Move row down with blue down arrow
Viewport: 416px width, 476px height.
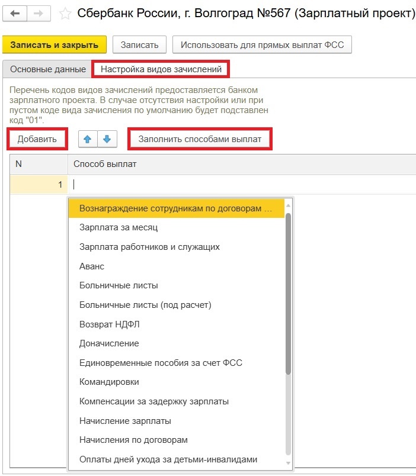[107, 139]
